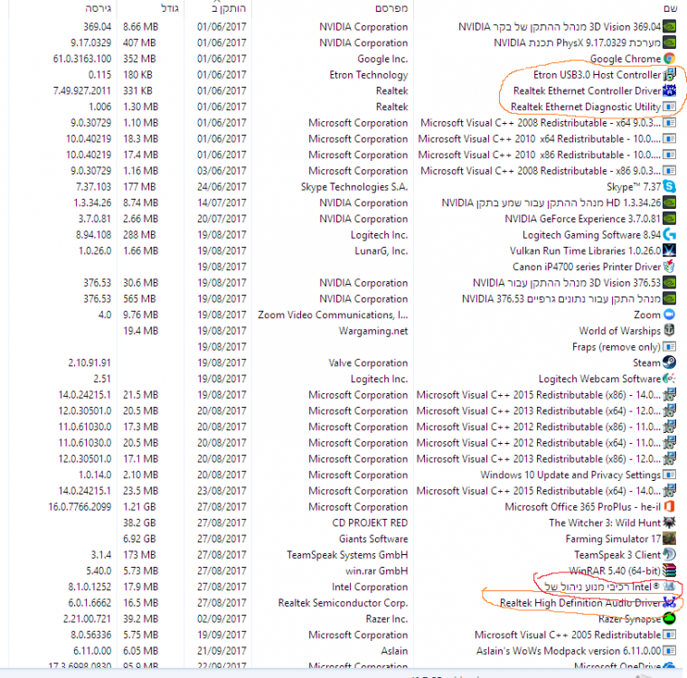Select Microsoft Visual C++ 2005 Redistributable name
The image size is (687, 678).
pos(568,635)
